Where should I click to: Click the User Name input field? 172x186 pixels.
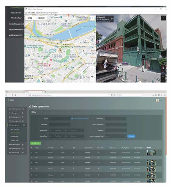(x=115, y=119)
